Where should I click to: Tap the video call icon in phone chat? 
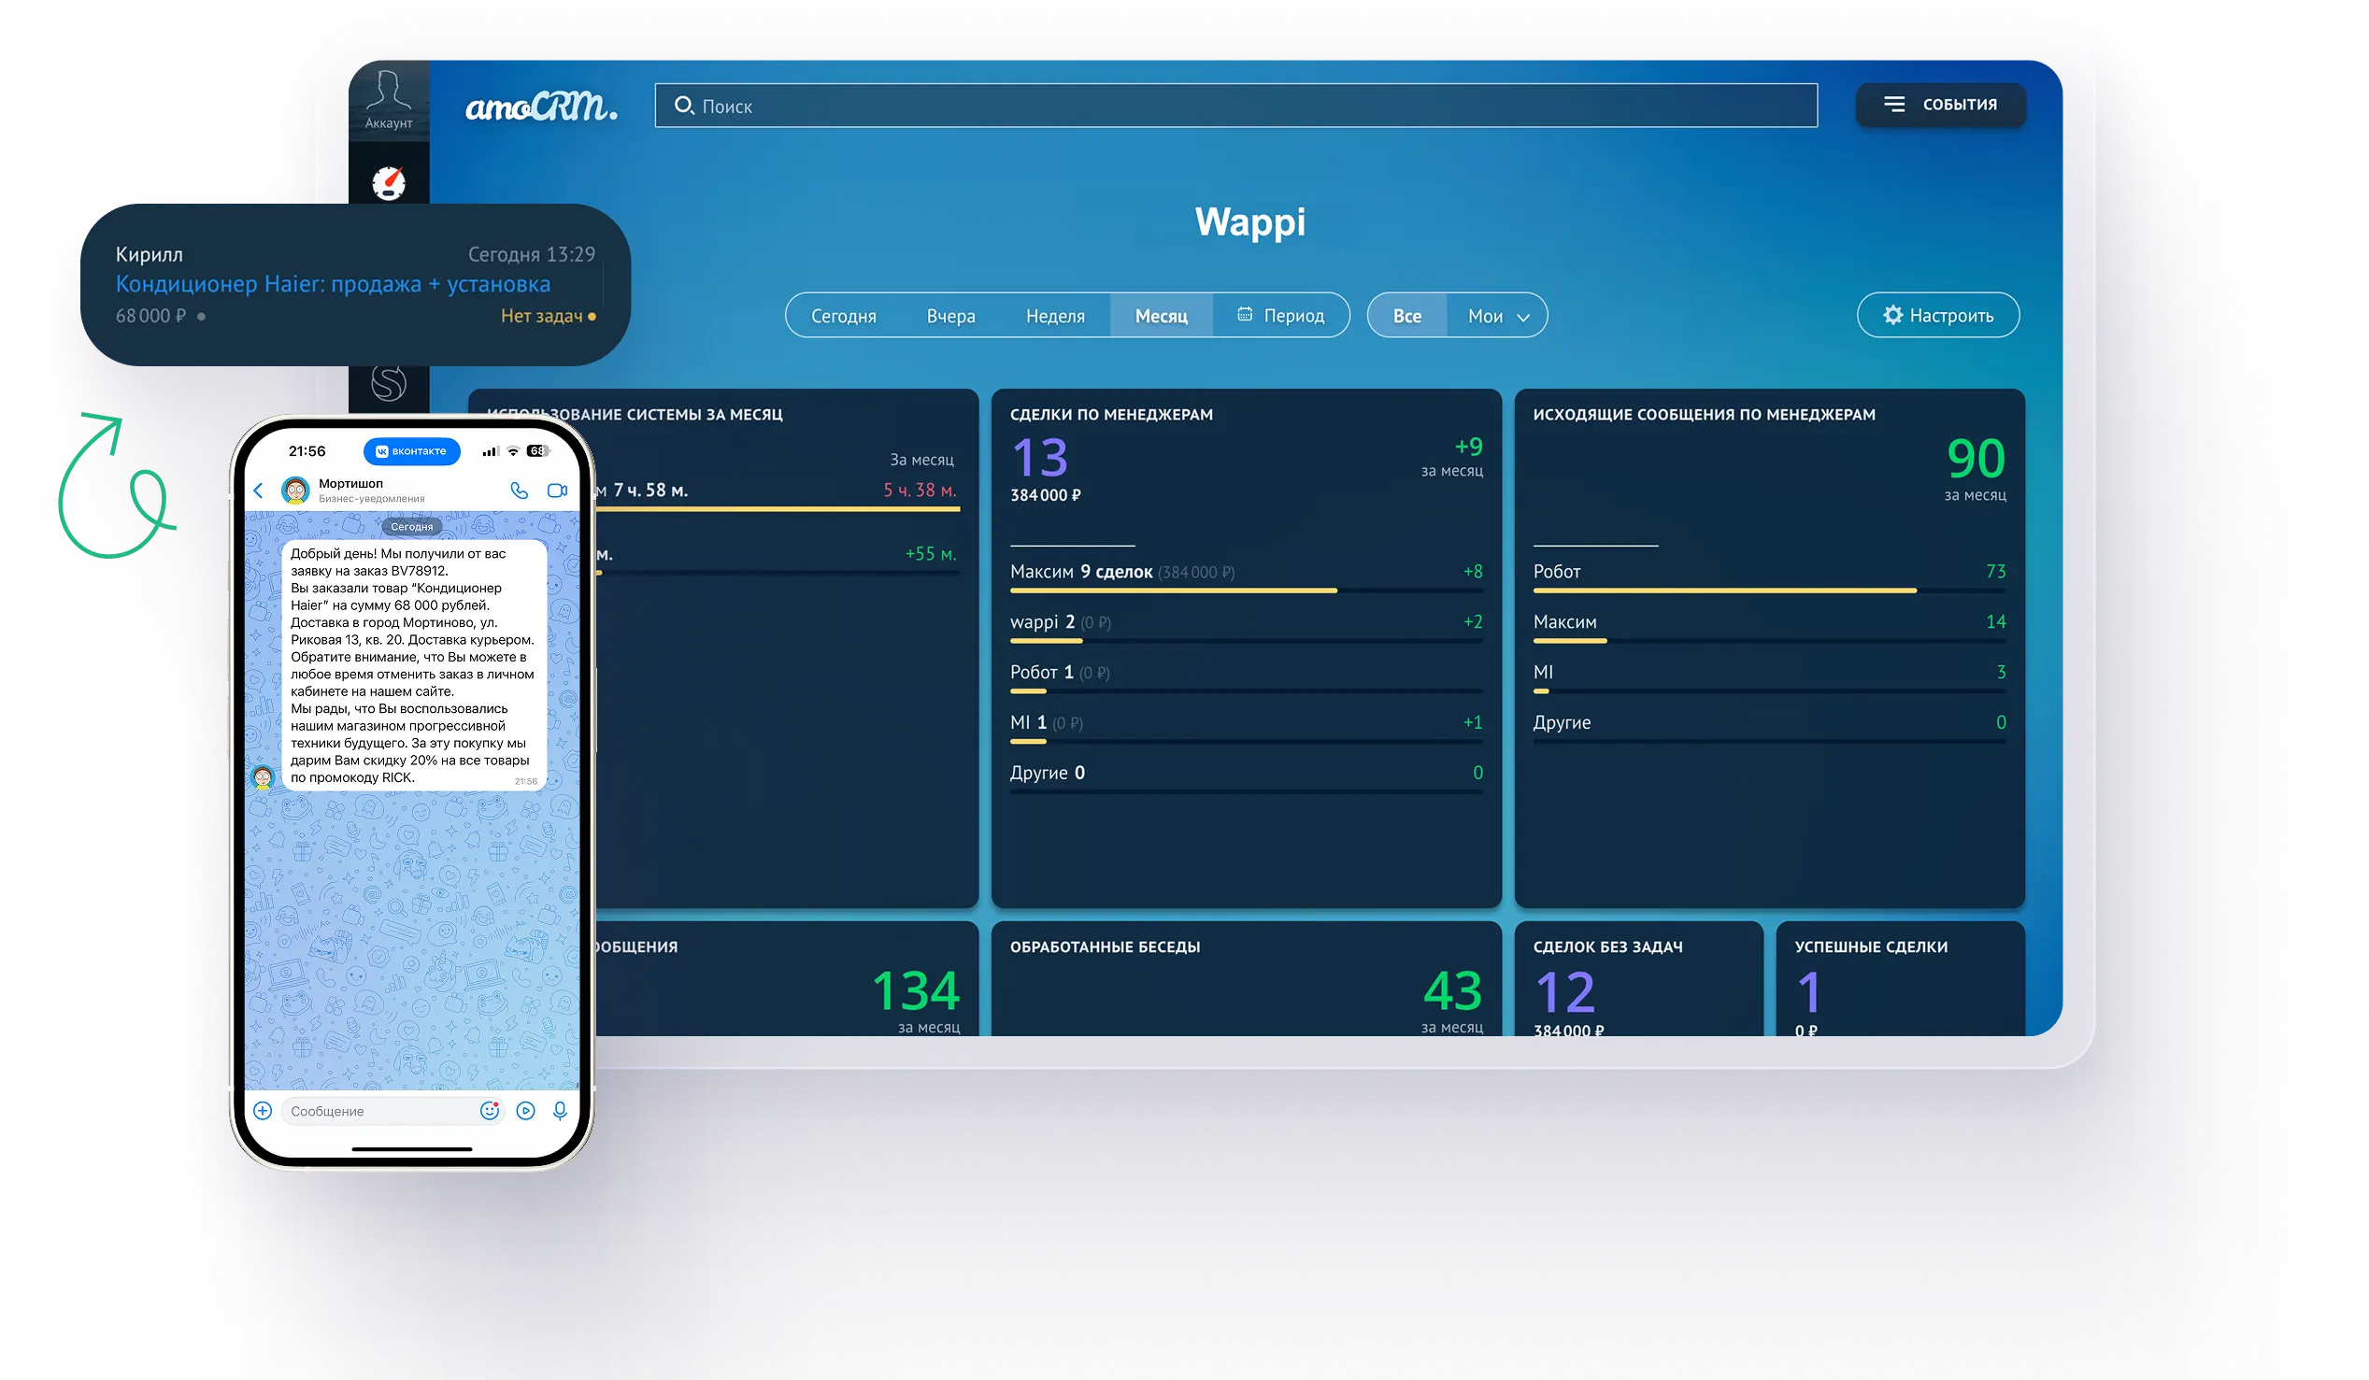[558, 490]
